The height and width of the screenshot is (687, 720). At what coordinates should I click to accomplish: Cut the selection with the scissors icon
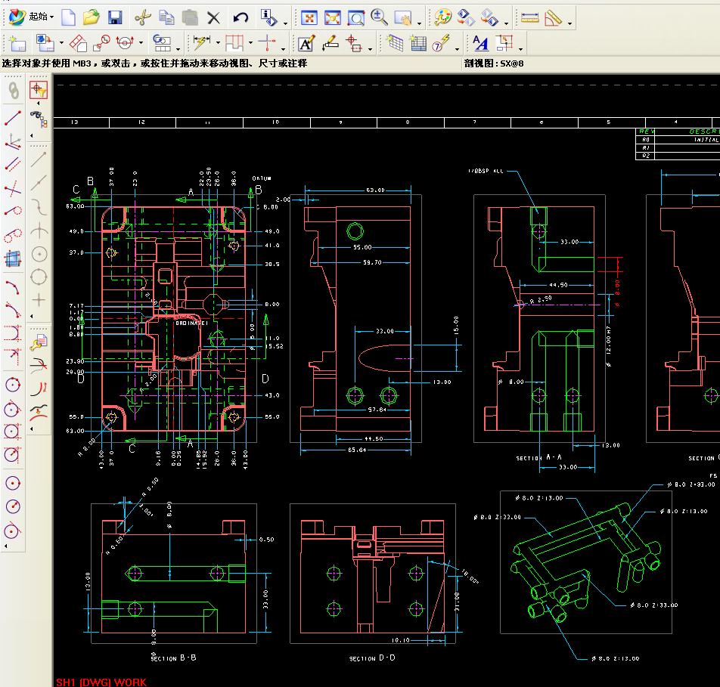(x=143, y=17)
